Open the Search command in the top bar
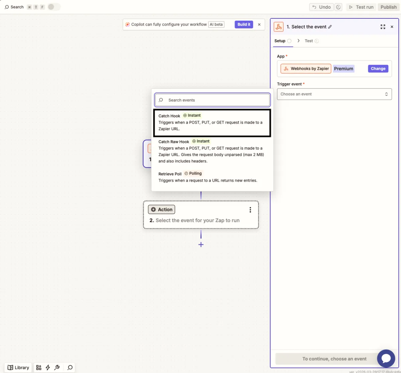This screenshot has height=373, width=401. (x=14, y=7)
